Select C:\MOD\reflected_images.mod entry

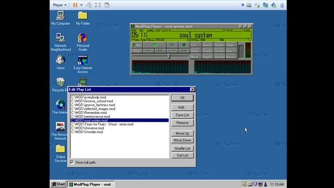120,109
